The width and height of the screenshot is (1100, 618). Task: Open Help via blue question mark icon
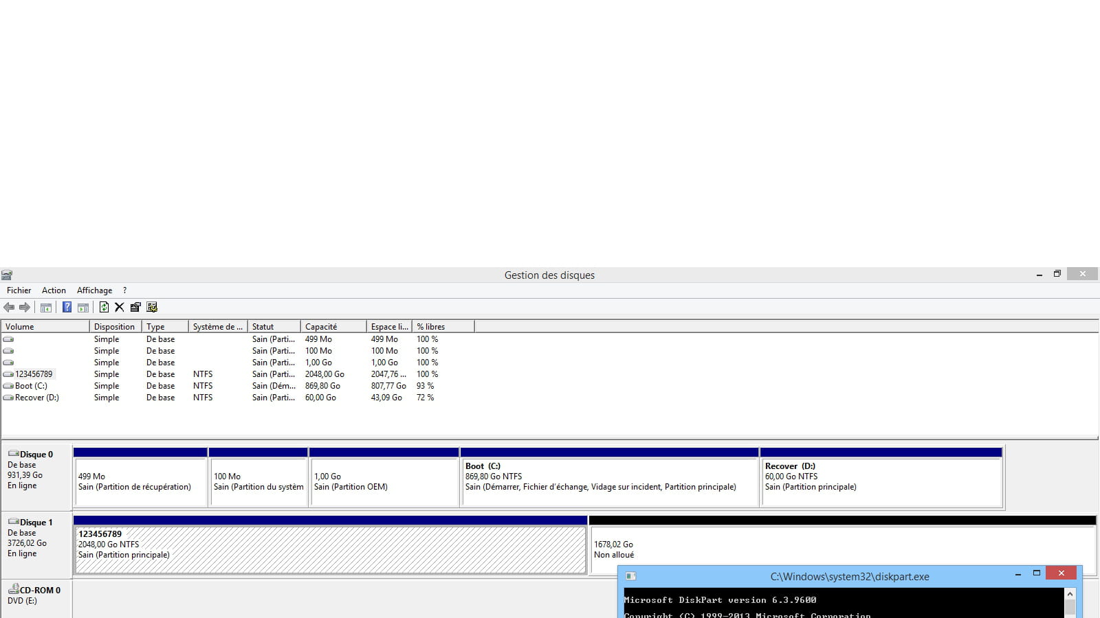coord(67,307)
